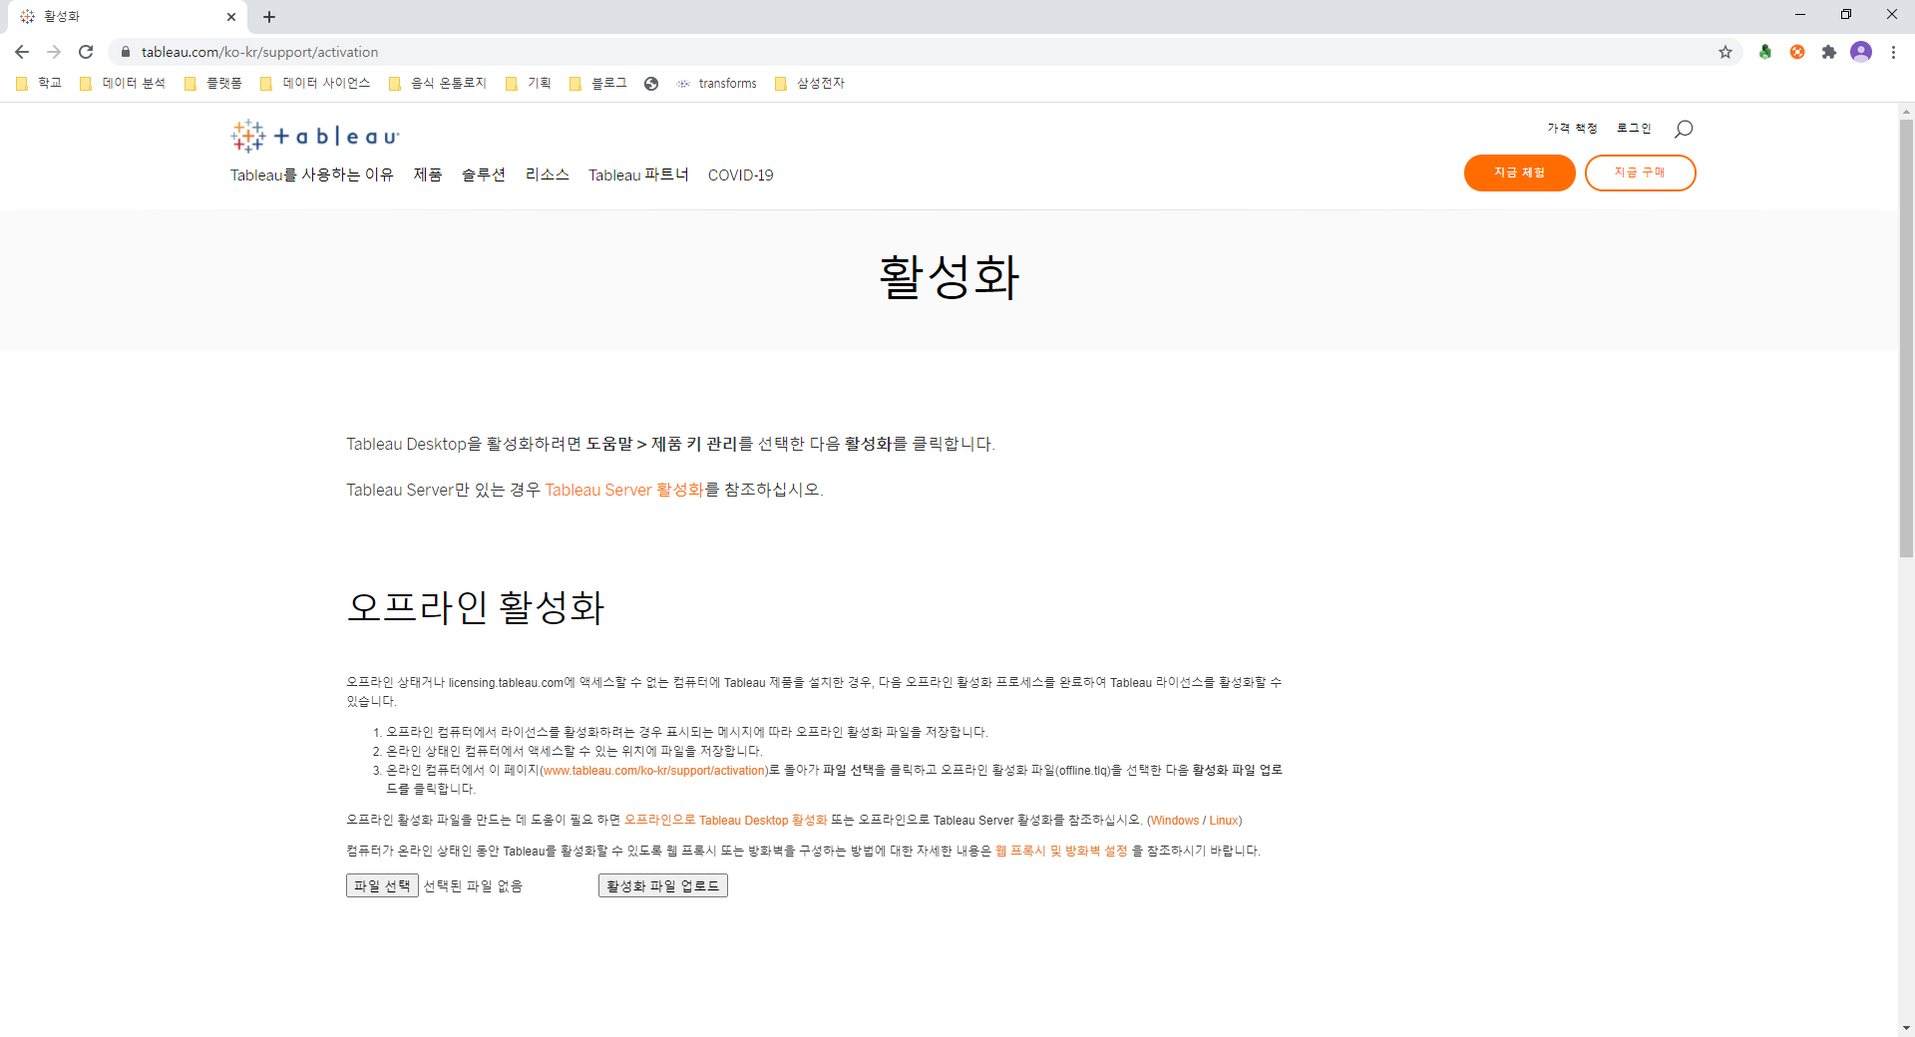Open the 솔루션 menu

484,174
